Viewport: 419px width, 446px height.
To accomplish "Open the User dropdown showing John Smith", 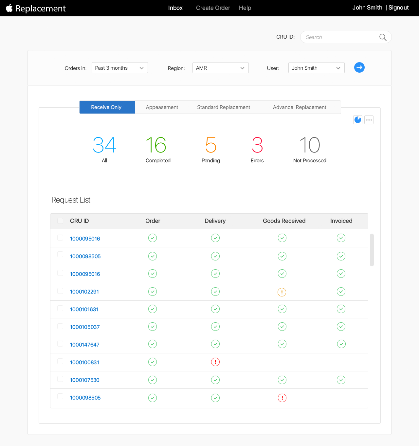I will 316,68.
